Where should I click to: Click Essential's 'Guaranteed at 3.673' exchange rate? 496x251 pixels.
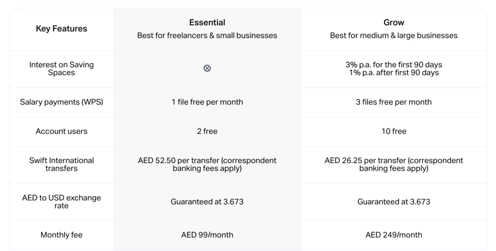(207, 202)
